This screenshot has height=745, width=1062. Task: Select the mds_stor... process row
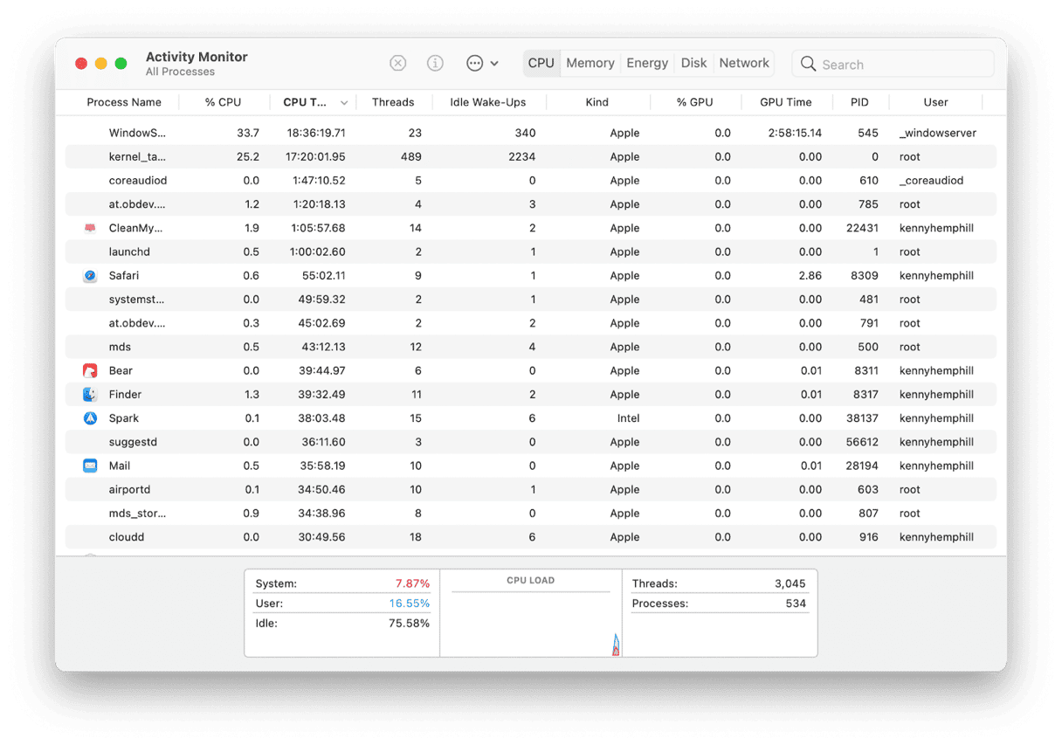click(x=530, y=514)
